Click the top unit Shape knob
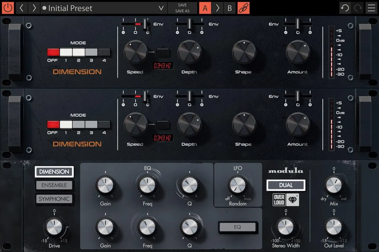Viewport: 379px width, 252px height. [244, 52]
